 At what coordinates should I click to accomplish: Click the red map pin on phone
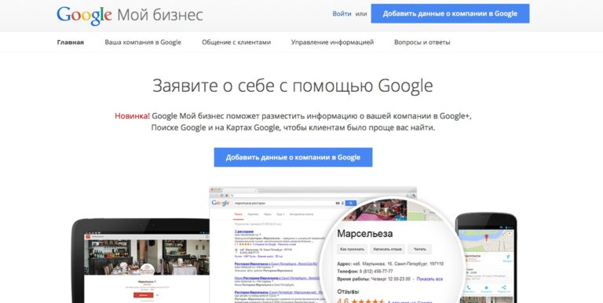coord(486,237)
